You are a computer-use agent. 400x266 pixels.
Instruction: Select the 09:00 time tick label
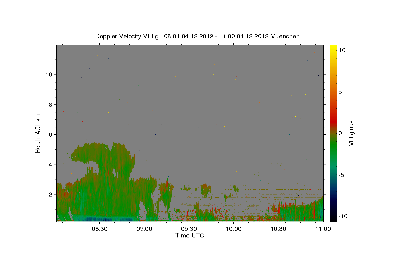click(144, 229)
